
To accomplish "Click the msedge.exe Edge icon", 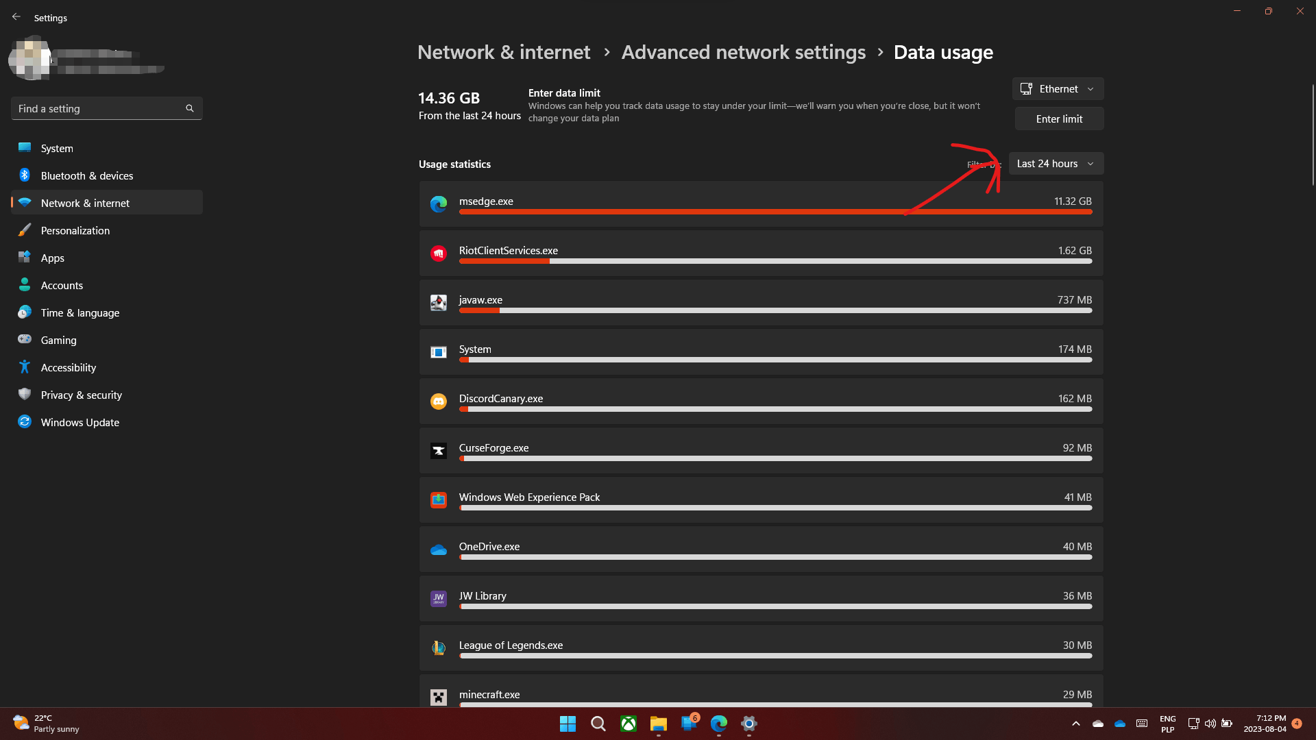I will (x=439, y=203).
